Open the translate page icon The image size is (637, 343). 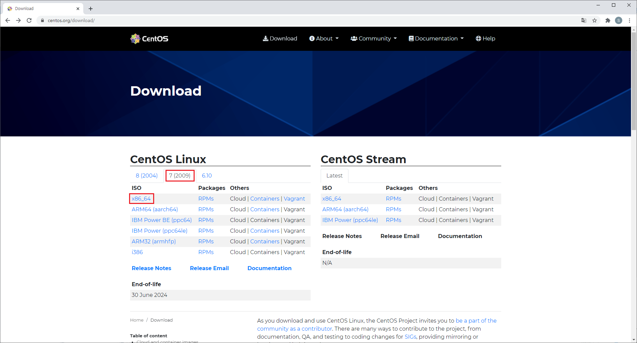click(x=584, y=20)
